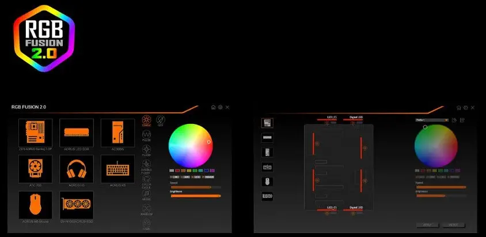Select graphics card icon in the motherboard LED window sidebar
The height and width of the screenshot is (237, 486).
point(267,196)
